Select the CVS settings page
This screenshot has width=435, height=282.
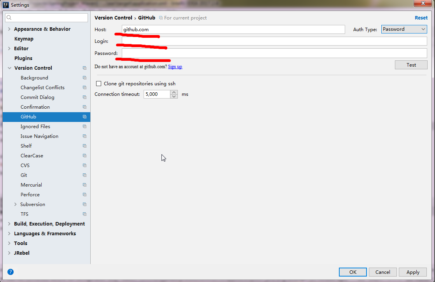click(x=25, y=165)
